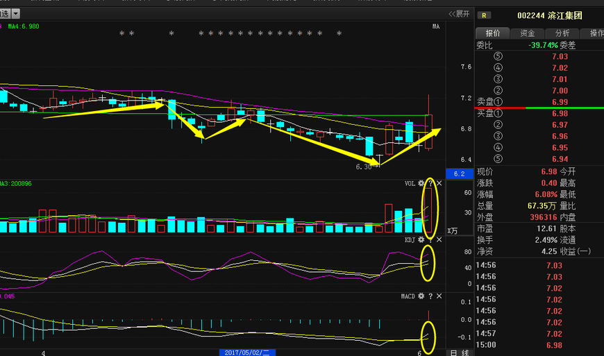The height and width of the screenshot is (356, 604).
Task: Select sell level 3 price 7.01
Action: click(560, 79)
